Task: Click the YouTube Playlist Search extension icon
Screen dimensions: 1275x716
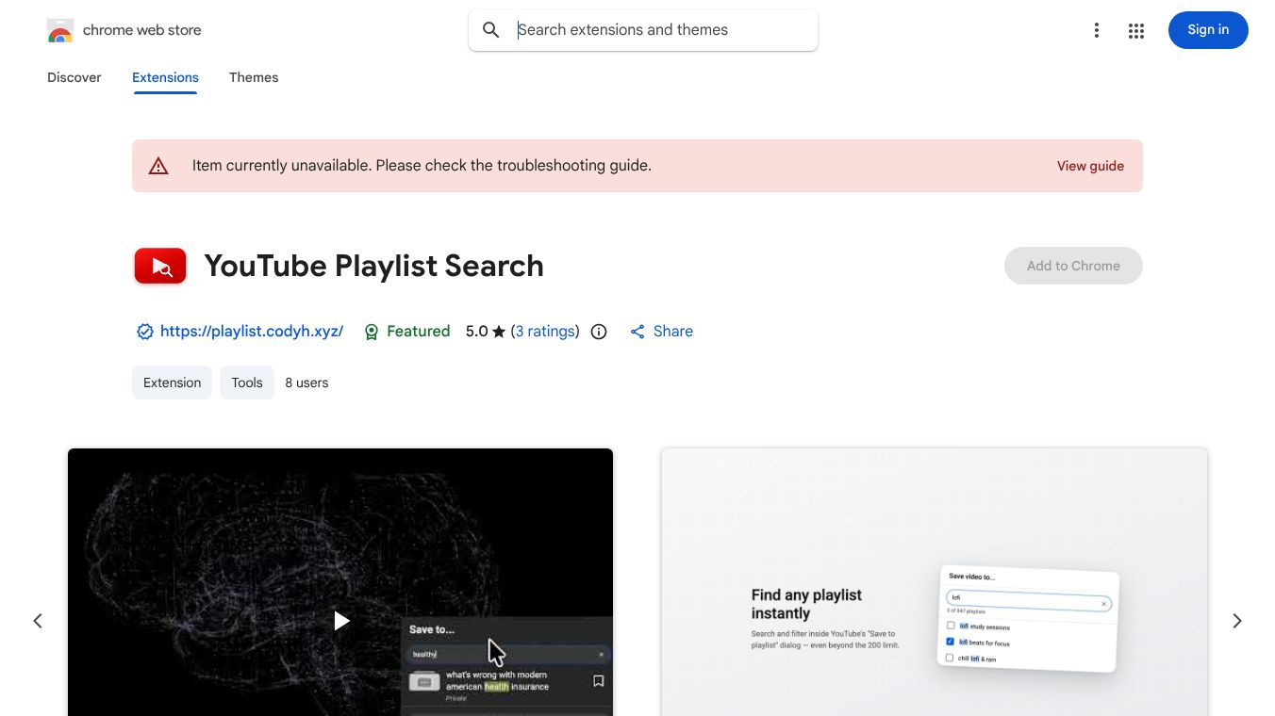Action: click(x=160, y=266)
